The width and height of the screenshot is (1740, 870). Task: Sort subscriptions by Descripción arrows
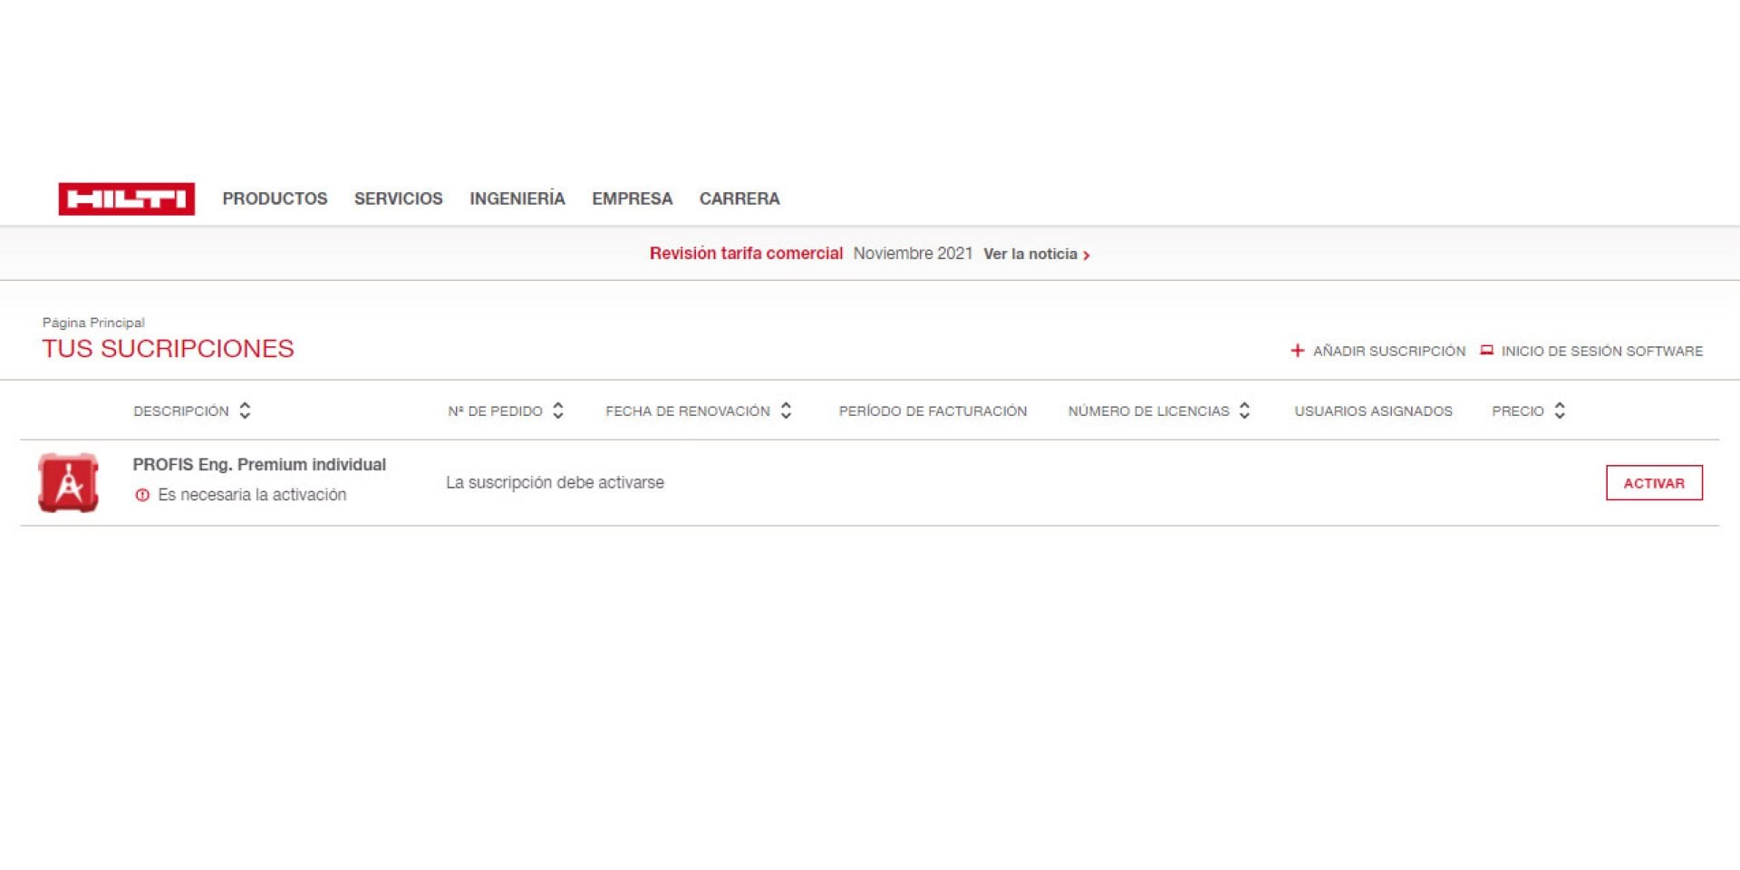245,411
